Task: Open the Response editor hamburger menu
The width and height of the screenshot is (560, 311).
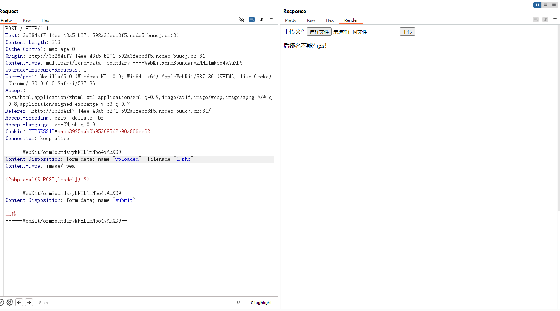Action: click(x=555, y=19)
